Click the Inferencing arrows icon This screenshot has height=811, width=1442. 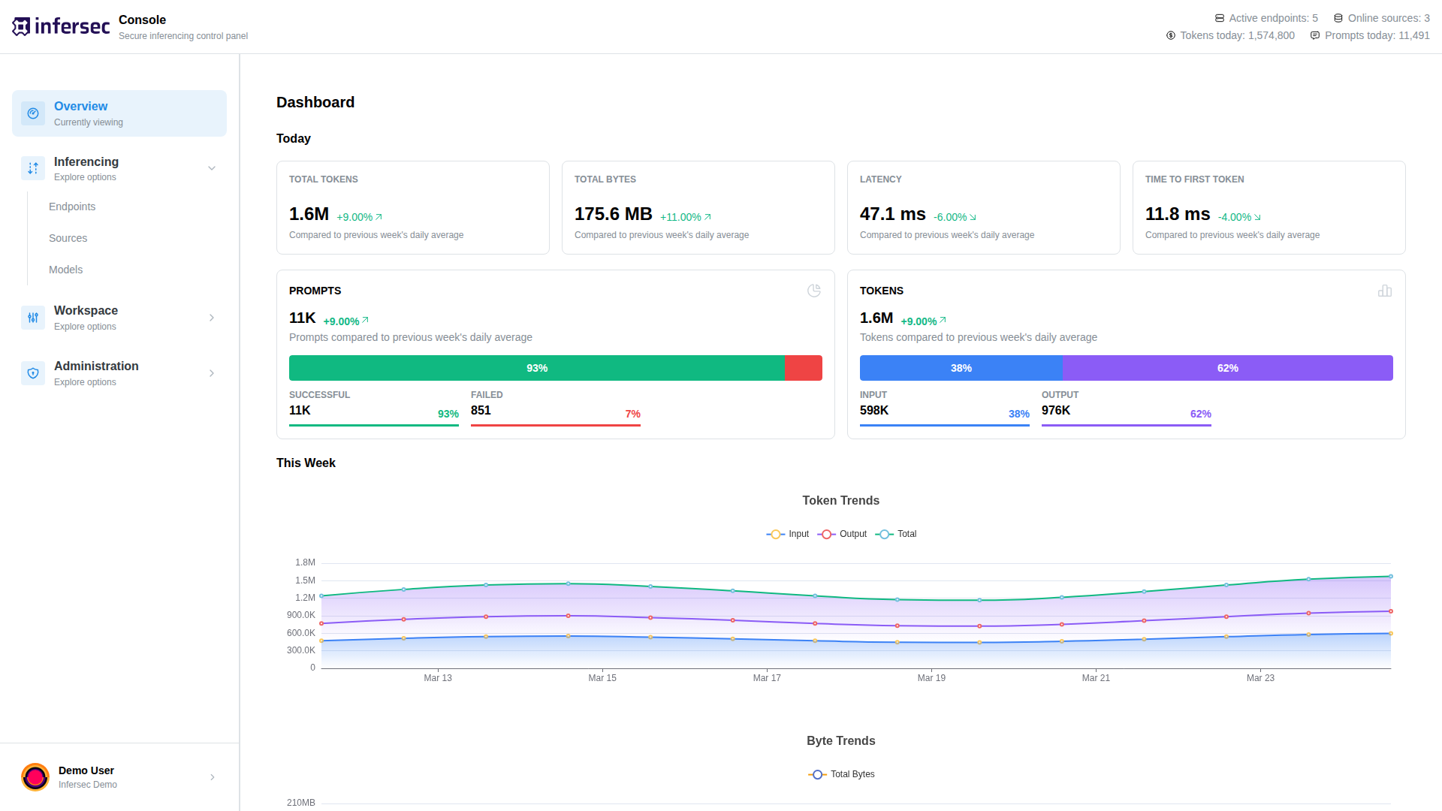[33, 168]
